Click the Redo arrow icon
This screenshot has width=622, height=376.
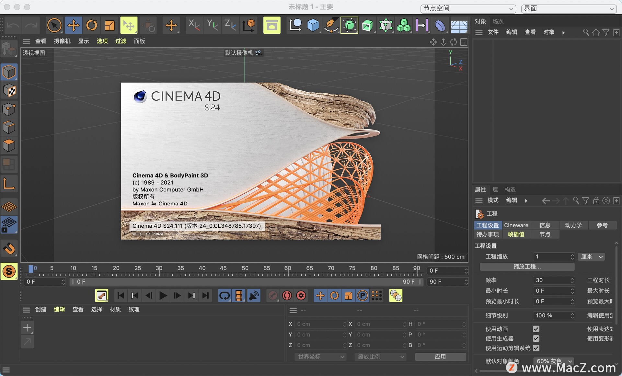pyautogui.click(x=31, y=25)
